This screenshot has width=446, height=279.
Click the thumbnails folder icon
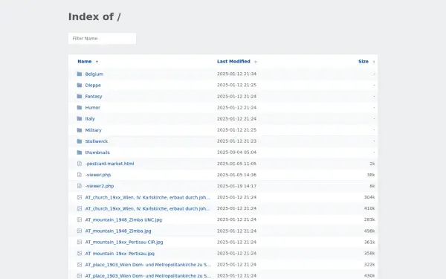[x=80, y=153]
